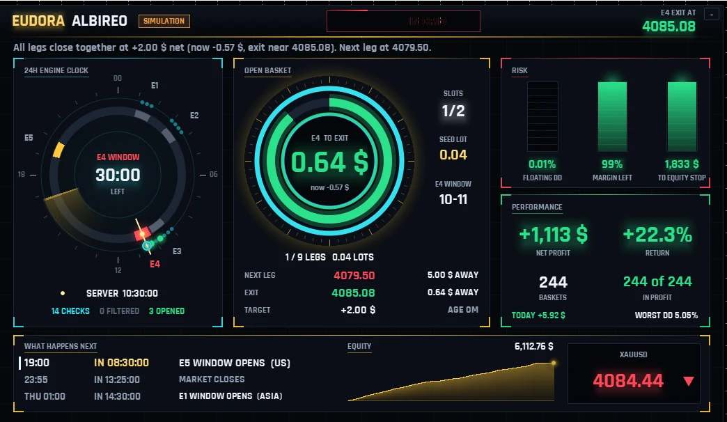Click the "MARKET CLOSES" event
This screenshot has height=422, width=727.
coord(212,380)
